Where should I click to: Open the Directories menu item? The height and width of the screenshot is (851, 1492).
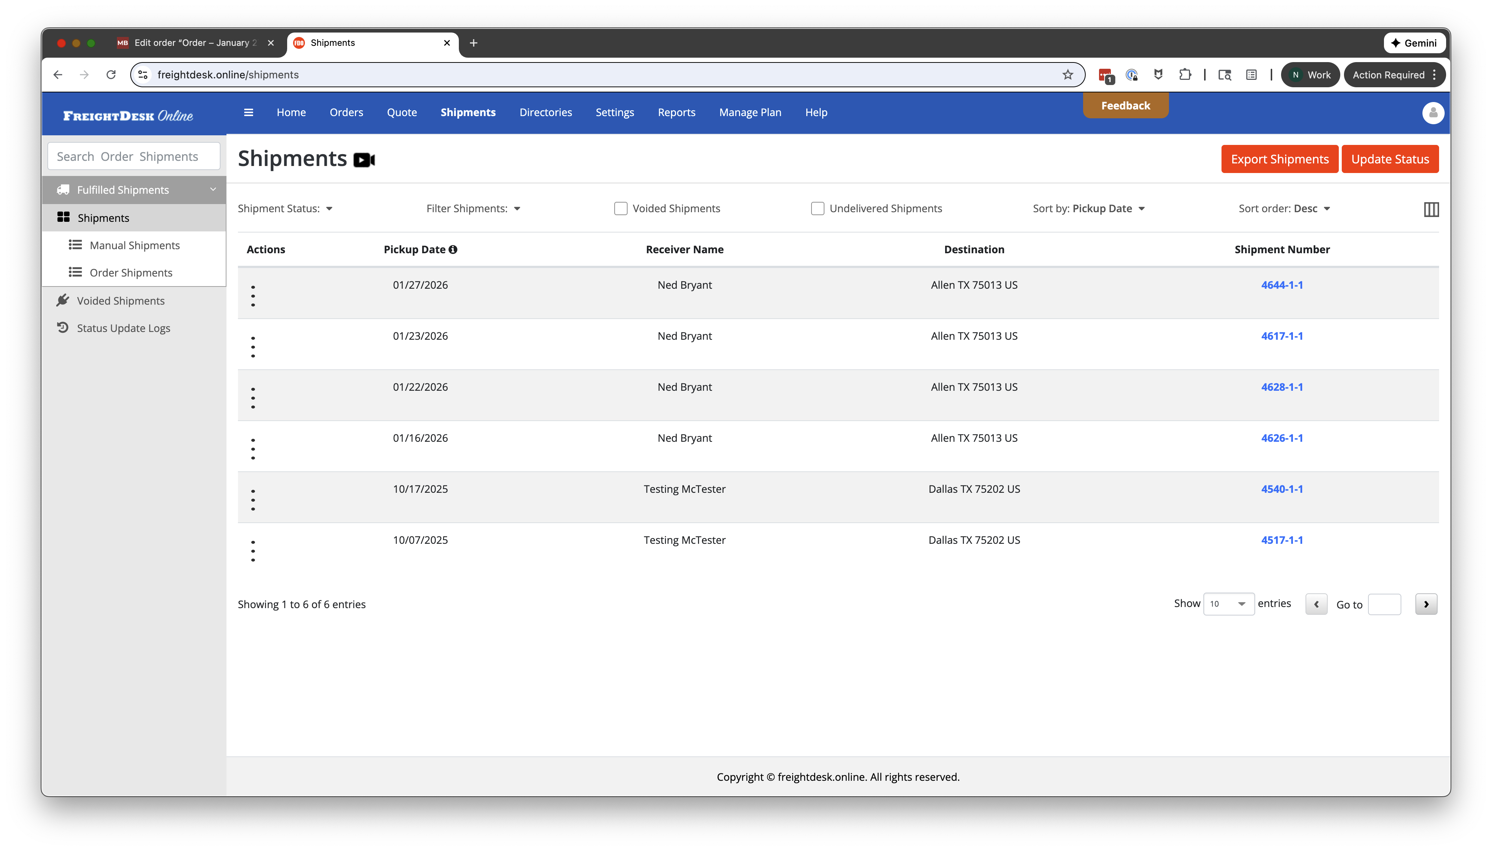pyautogui.click(x=545, y=112)
